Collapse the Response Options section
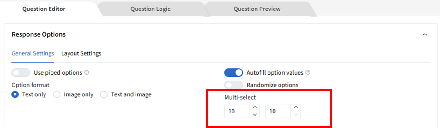Image resolution: width=440 pixels, height=128 pixels. [425, 34]
